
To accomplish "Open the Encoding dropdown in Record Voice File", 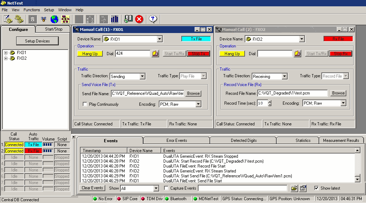I will click(x=343, y=103).
